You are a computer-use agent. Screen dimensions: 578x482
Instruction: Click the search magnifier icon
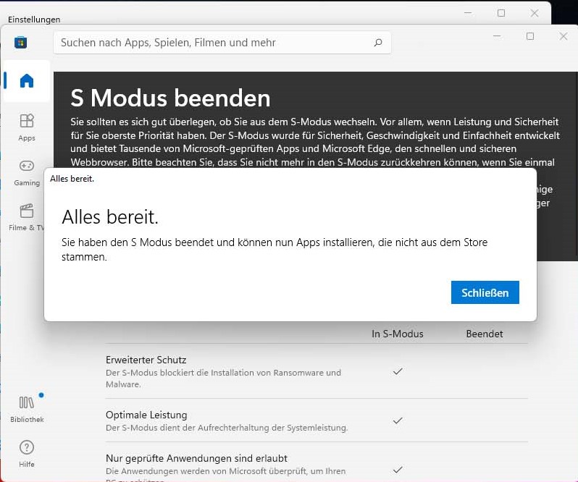point(378,43)
